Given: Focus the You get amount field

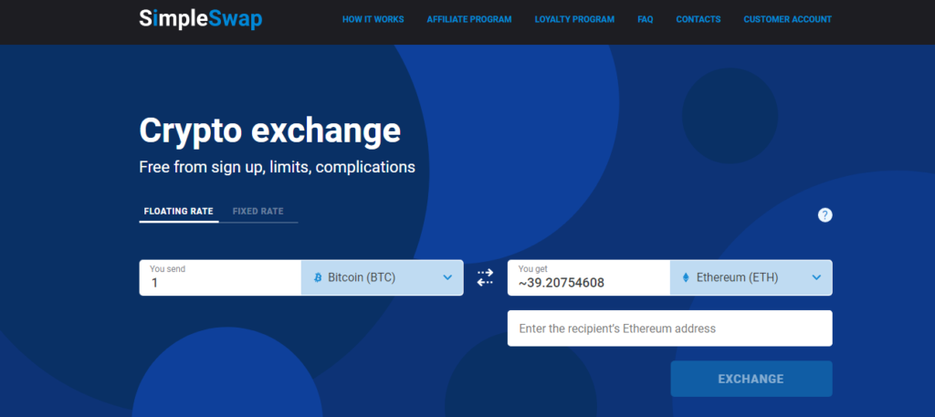Looking at the screenshot, I should coord(589,277).
